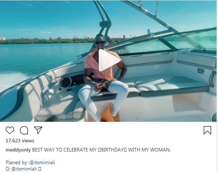Click "BEST WAY TO CELEBRATE" caption text

tap(60, 150)
